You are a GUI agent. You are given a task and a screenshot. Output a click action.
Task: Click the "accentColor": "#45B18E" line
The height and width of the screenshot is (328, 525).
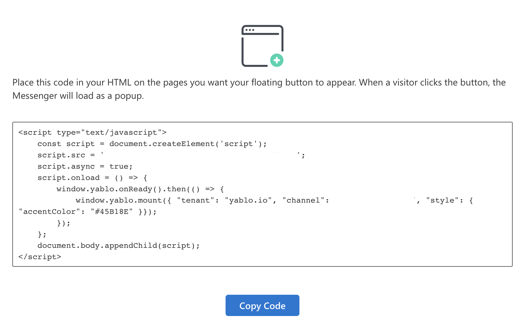[87, 212]
